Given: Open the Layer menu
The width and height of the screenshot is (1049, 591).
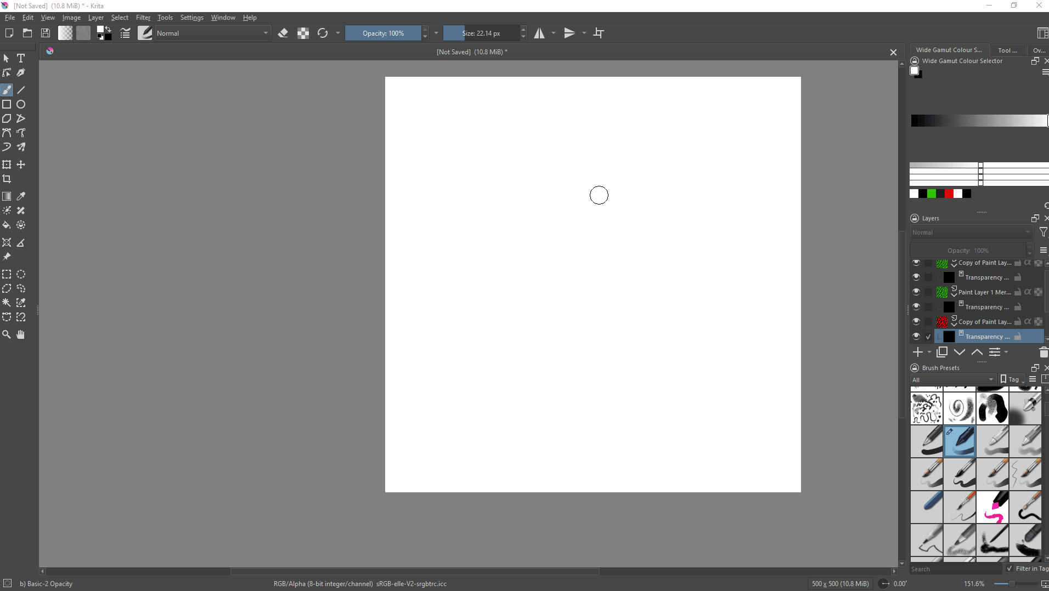Looking at the screenshot, I should (96, 18).
